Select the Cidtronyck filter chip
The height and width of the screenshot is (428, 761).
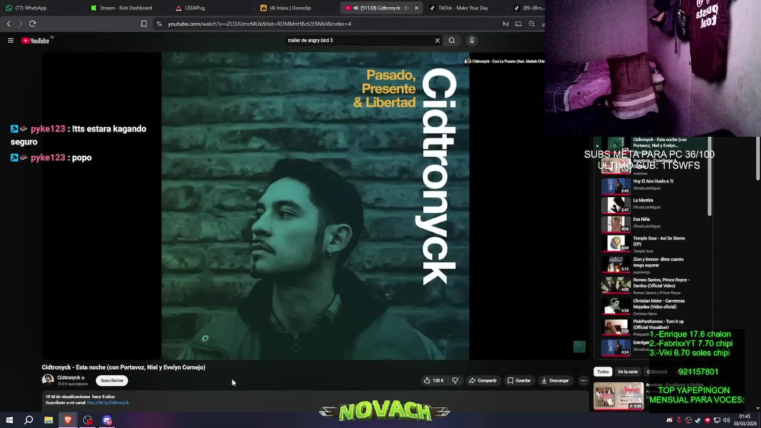[657, 372]
